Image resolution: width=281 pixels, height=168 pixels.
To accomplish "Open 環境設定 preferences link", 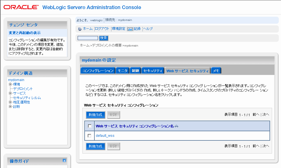I will coord(119,29).
